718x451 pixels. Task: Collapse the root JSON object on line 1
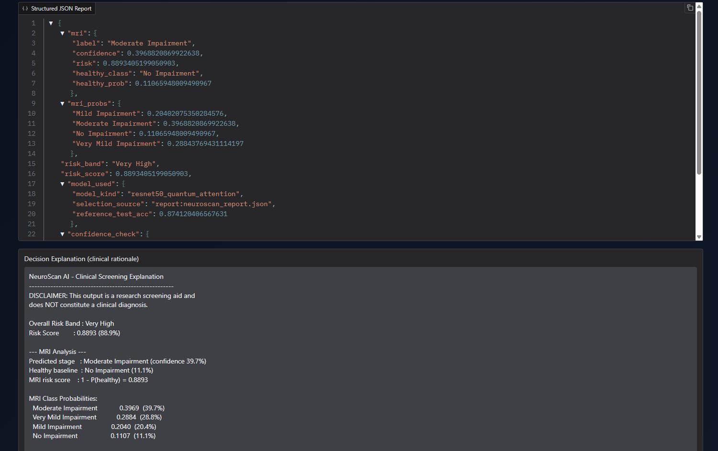point(51,23)
